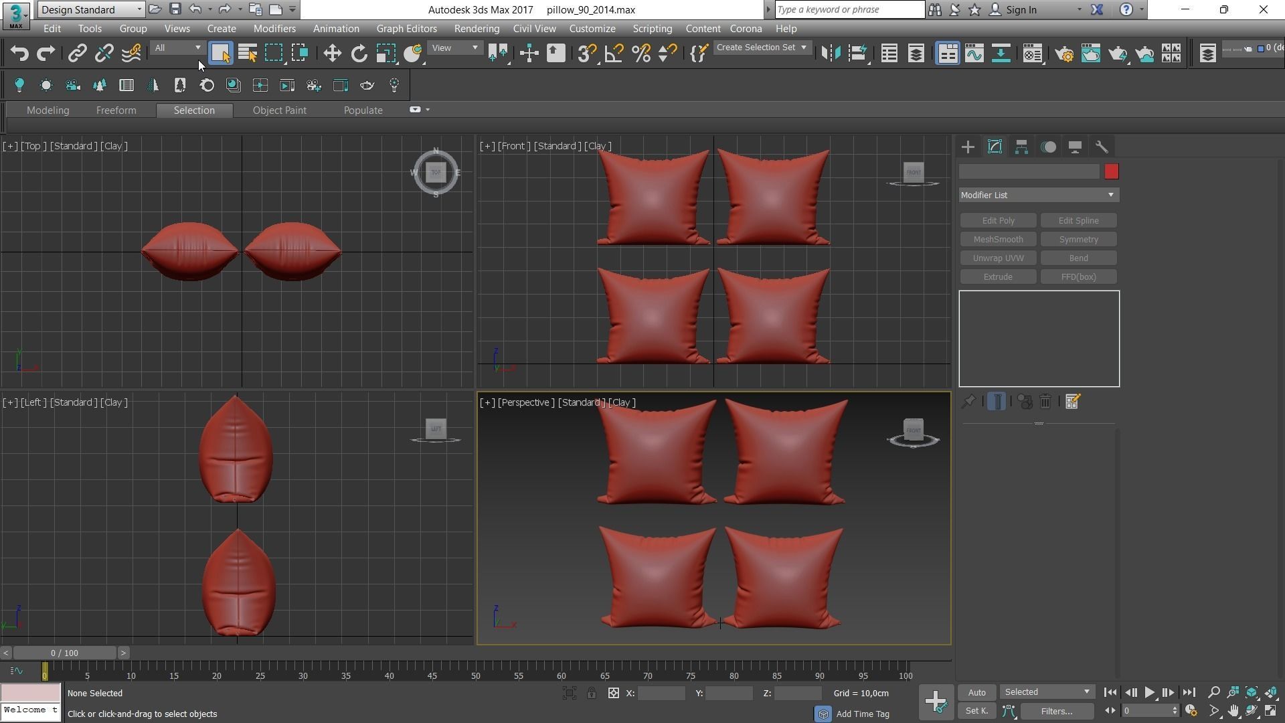Click the MeshSmooth modifier button
Screen dimensions: 1285x723
pyautogui.click(x=998, y=239)
